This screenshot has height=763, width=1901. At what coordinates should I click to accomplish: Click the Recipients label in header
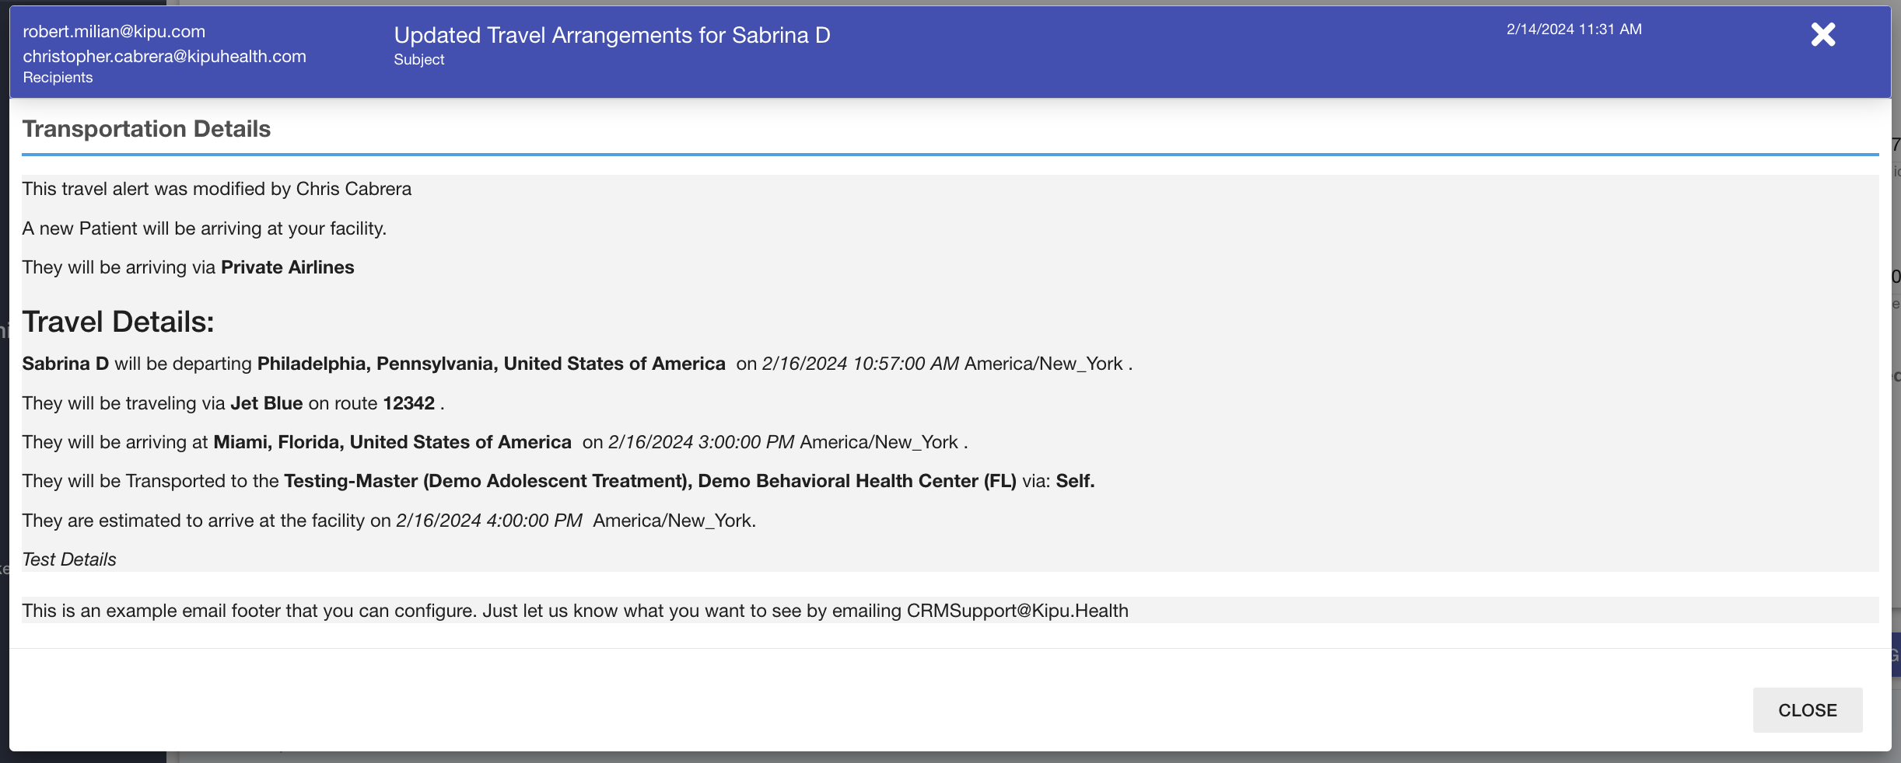click(x=58, y=78)
